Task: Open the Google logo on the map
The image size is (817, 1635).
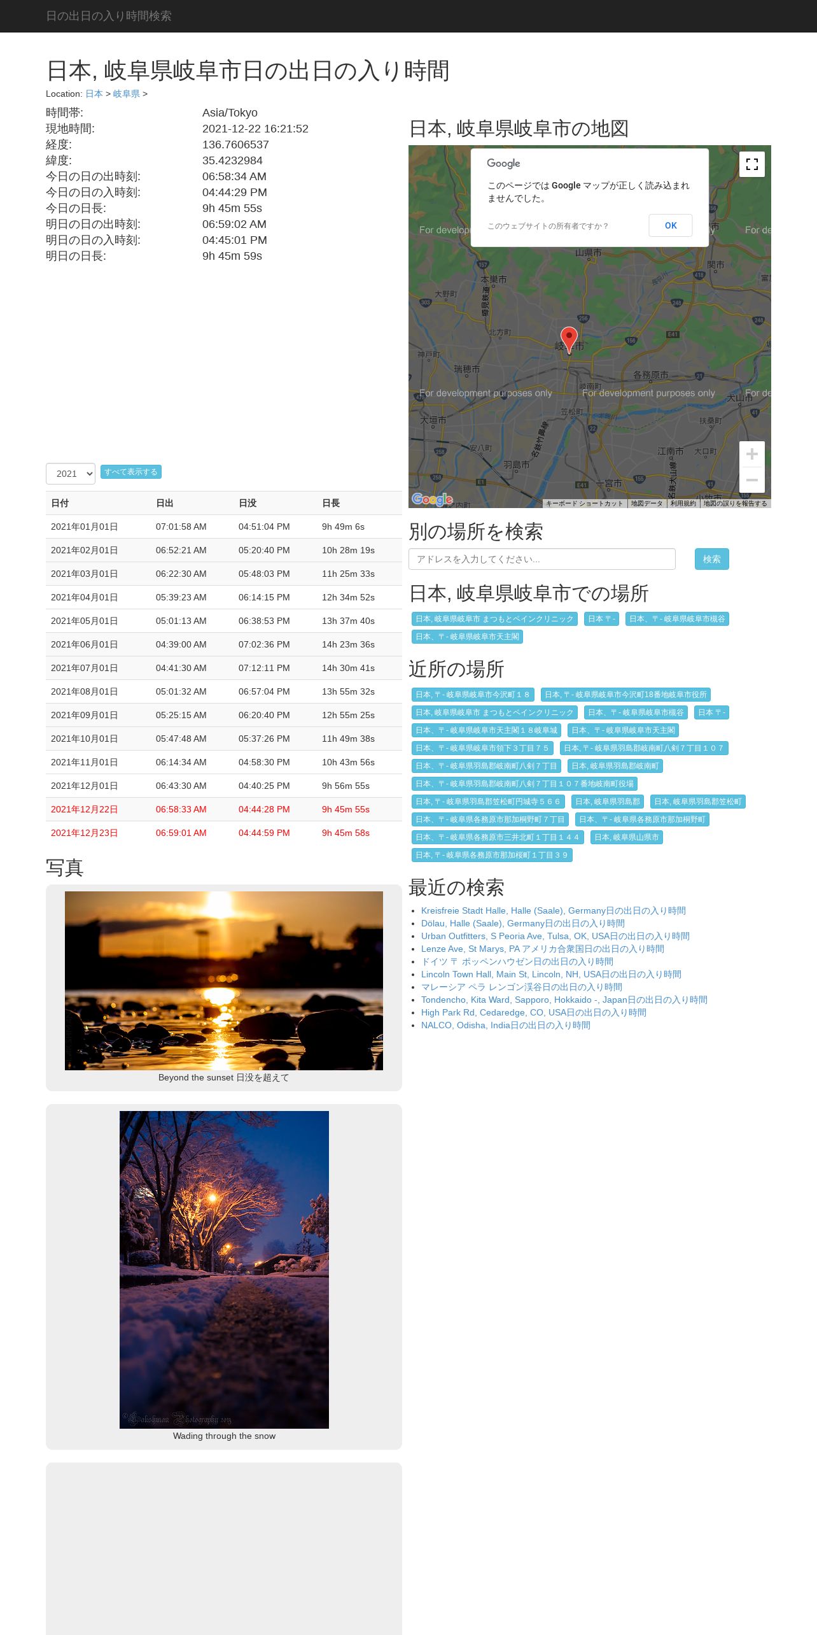Action: (x=432, y=499)
